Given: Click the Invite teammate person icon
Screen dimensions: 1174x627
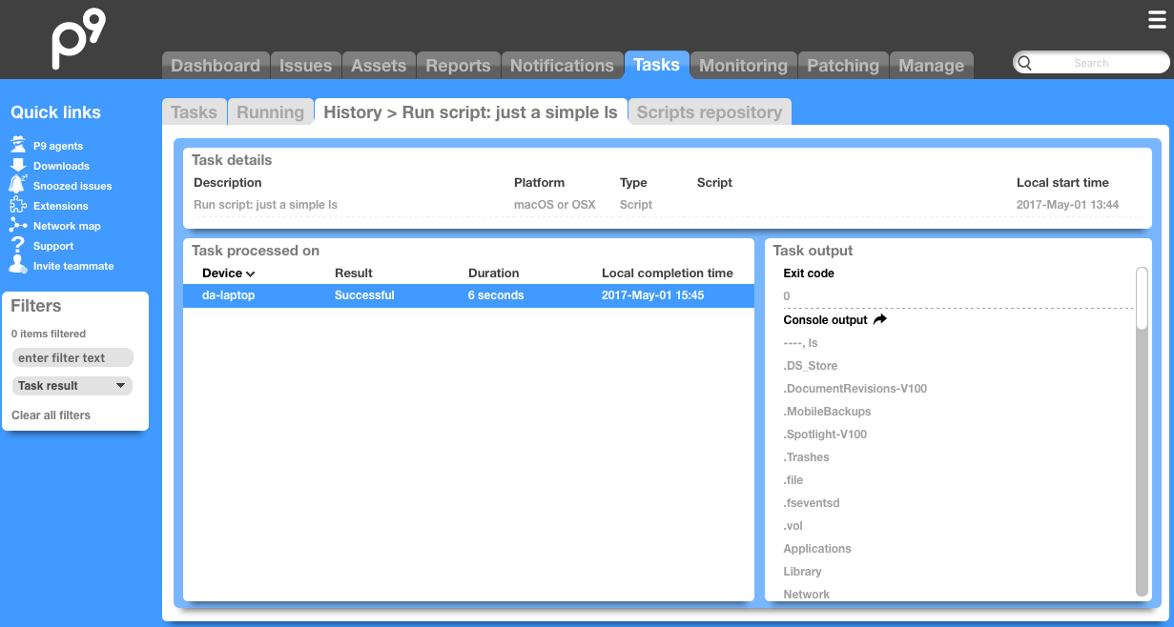Looking at the screenshot, I should [x=18, y=265].
